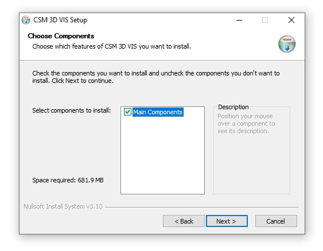The image size is (323, 251).
Task: Go to previous step with < Back
Action: coord(184,221)
